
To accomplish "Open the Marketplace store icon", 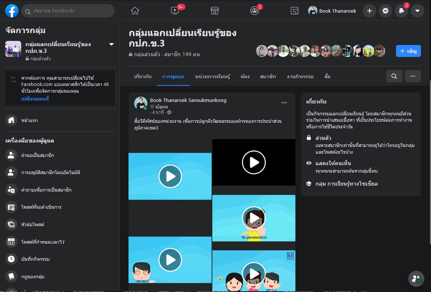I will click(x=215, y=11).
